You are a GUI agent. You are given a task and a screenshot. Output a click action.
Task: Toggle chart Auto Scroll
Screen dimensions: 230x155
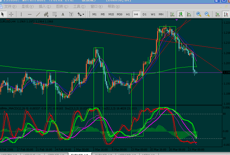[217, 14]
